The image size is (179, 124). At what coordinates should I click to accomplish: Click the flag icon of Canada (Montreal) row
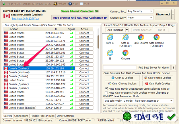(6, 72)
